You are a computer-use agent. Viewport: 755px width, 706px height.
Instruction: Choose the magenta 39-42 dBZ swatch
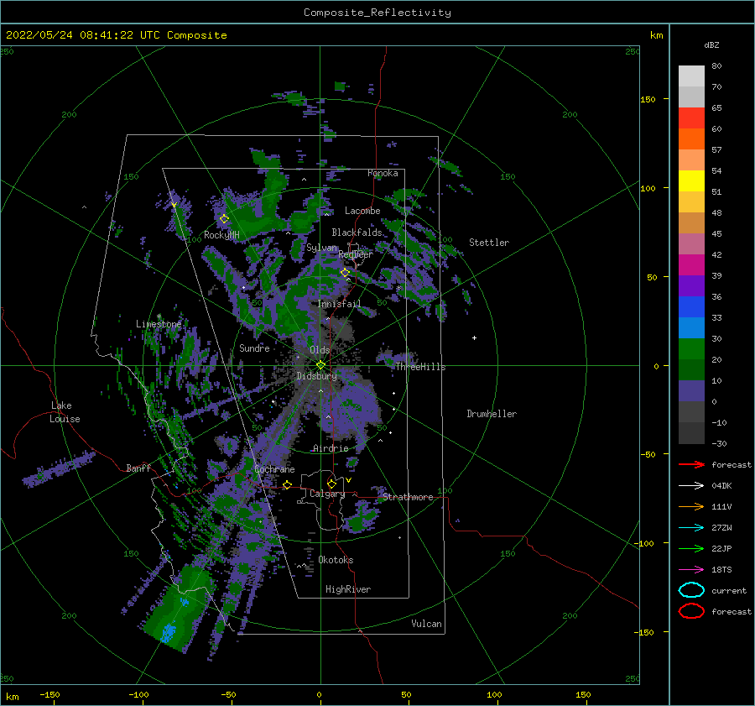[691, 265]
